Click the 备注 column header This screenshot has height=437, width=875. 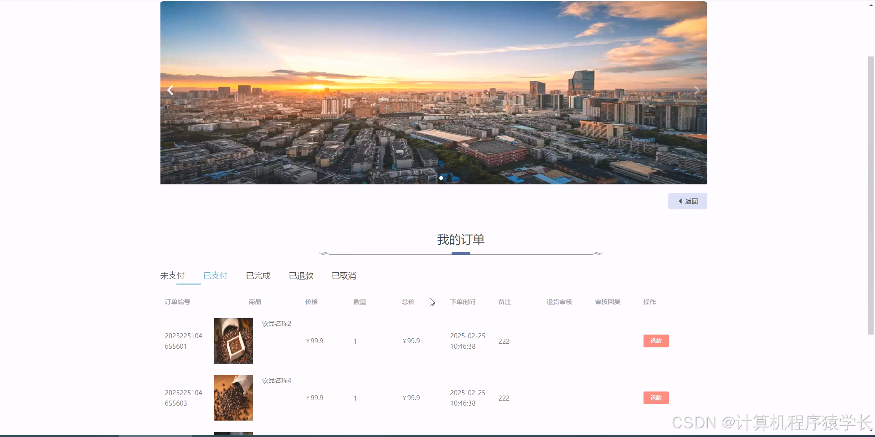click(504, 302)
